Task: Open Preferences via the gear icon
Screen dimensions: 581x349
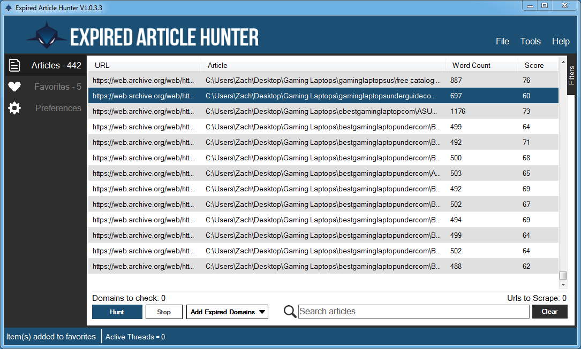Action: pyautogui.click(x=14, y=108)
